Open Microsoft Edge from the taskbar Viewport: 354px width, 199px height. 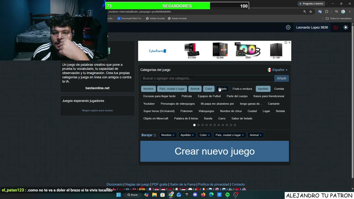point(211,195)
